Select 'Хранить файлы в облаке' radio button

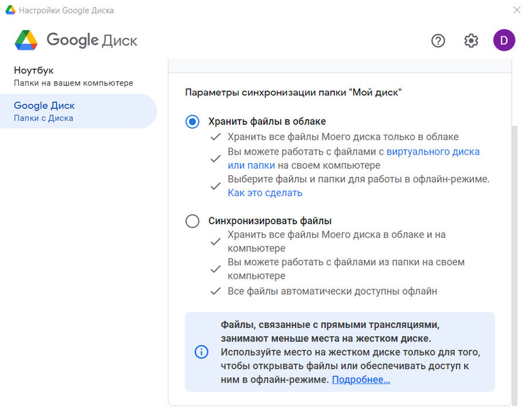pyautogui.click(x=192, y=121)
